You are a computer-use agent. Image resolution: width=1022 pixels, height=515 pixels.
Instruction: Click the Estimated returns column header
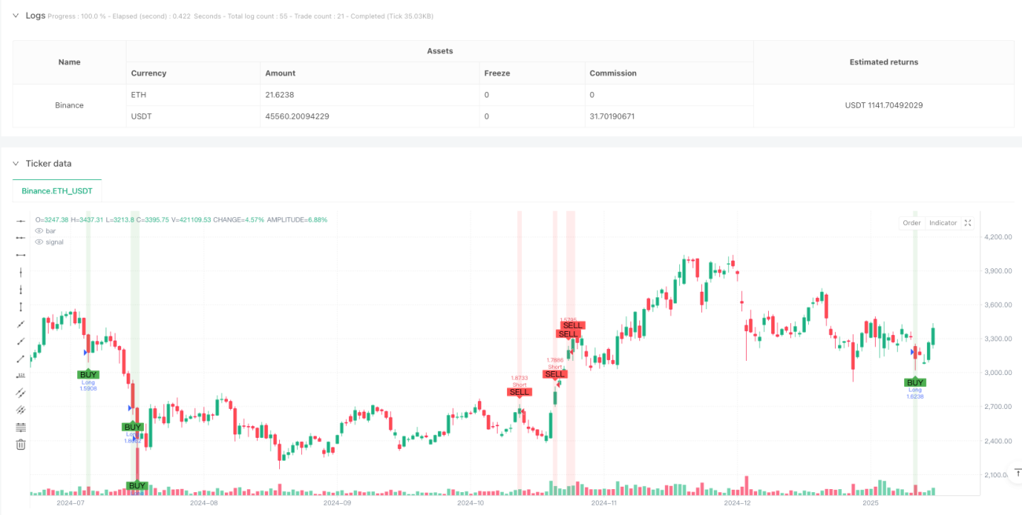click(883, 62)
